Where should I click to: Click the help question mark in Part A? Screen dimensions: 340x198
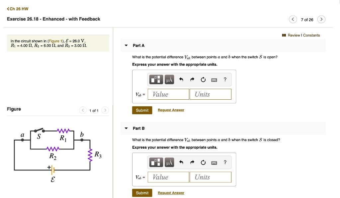pyautogui.click(x=225, y=79)
